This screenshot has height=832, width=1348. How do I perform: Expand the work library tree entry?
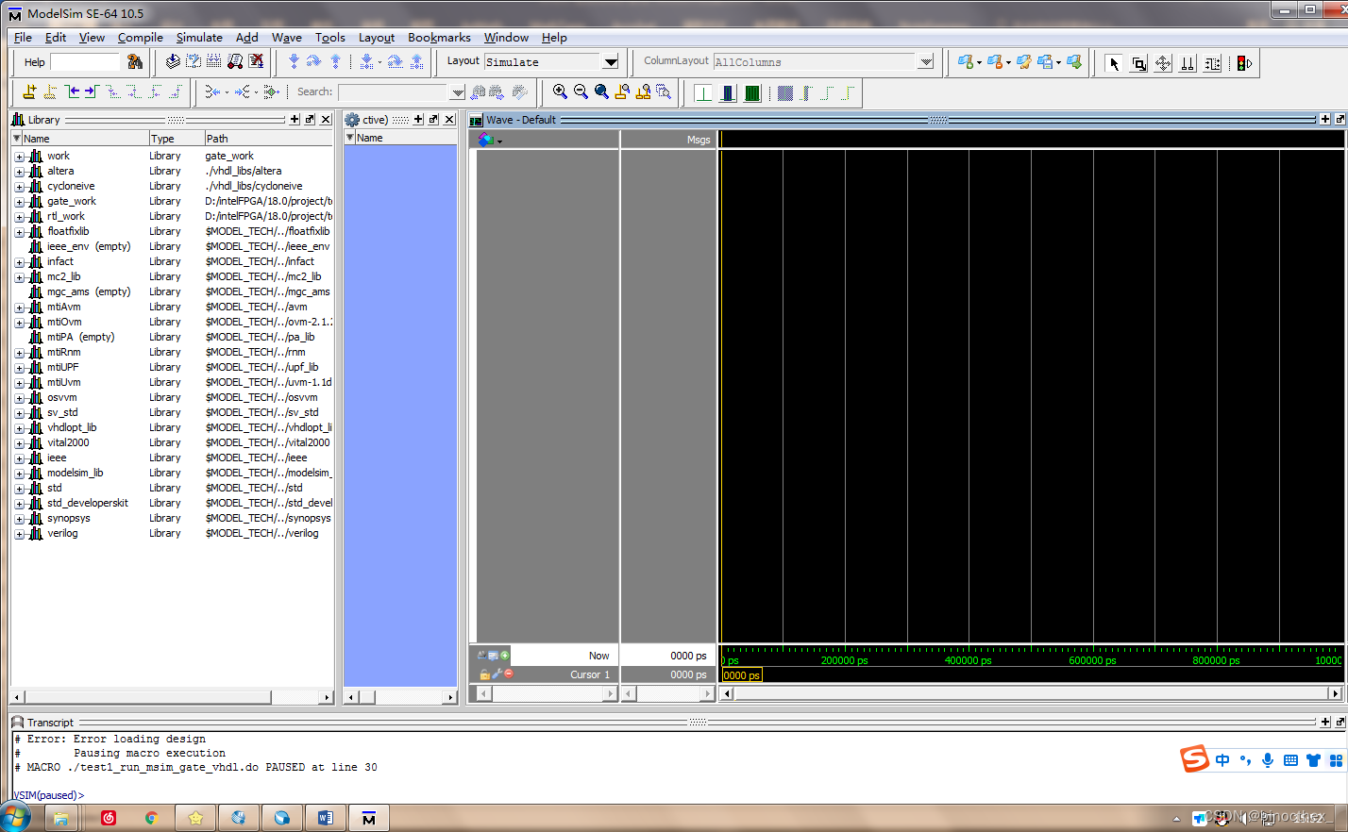pos(21,156)
